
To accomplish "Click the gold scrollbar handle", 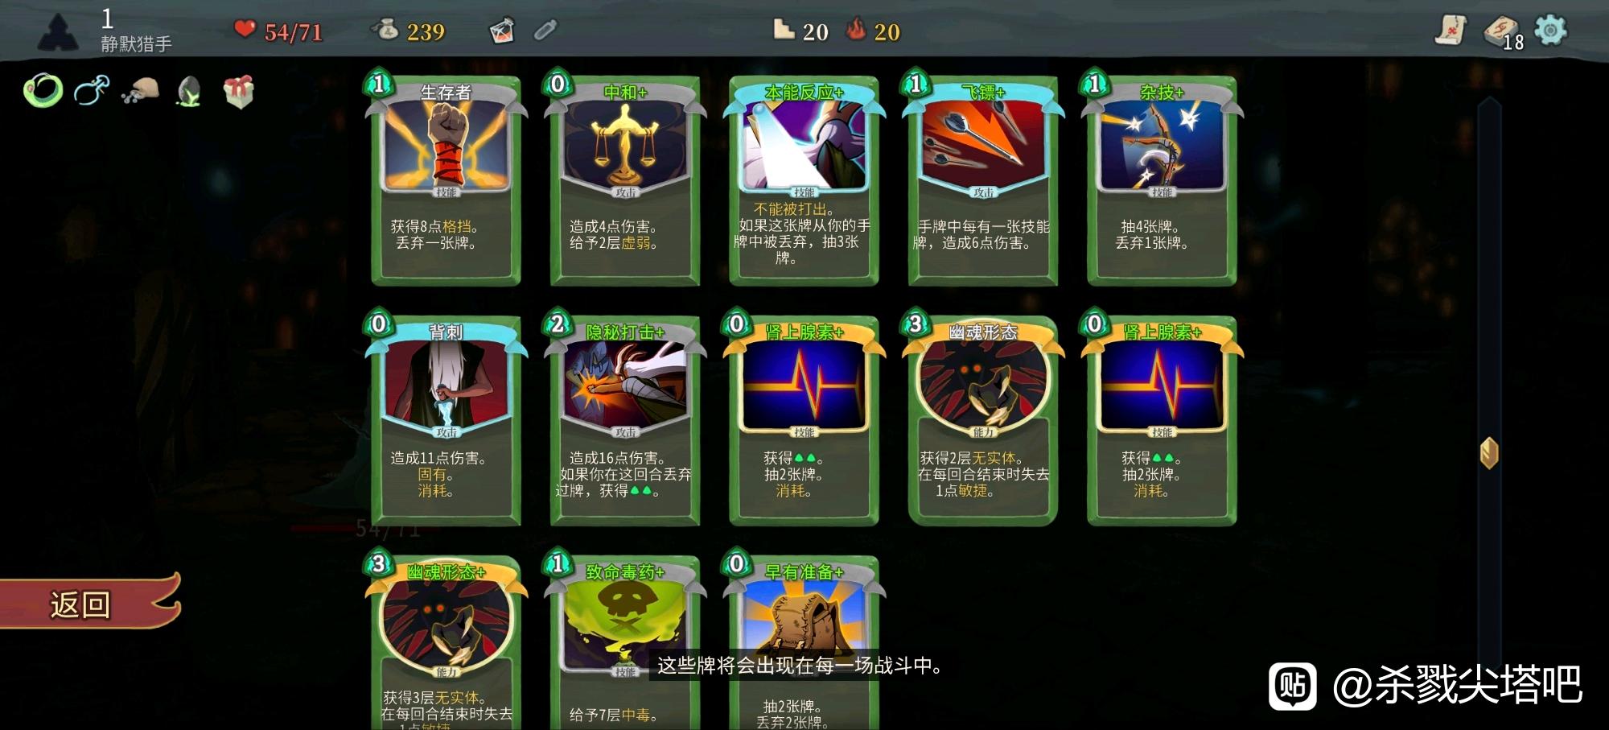I will point(1489,453).
